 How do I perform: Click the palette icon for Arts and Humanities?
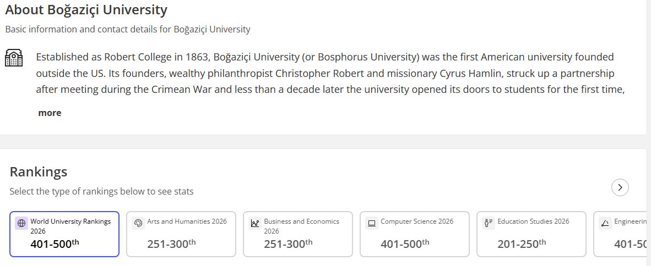click(138, 223)
